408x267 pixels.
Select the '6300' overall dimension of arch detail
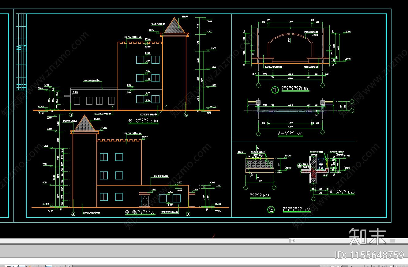click(x=290, y=79)
